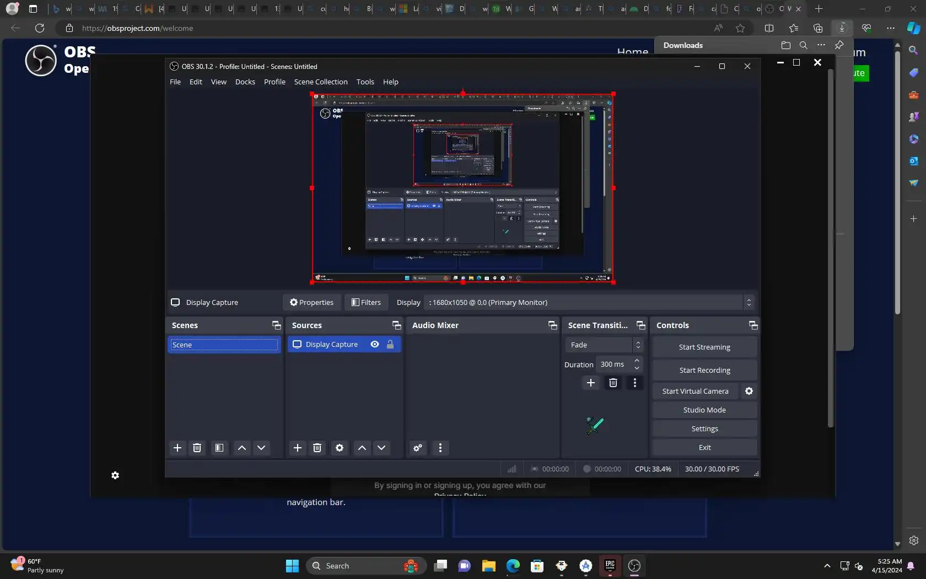This screenshot has height=579, width=926.
Task: Open the Tools menu in OBS
Action: pyautogui.click(x=365, y=82)
